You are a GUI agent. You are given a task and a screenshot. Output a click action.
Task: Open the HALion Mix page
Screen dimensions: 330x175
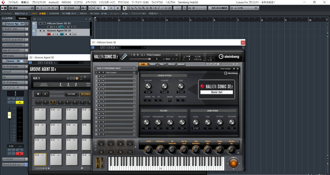pos(162,64)
